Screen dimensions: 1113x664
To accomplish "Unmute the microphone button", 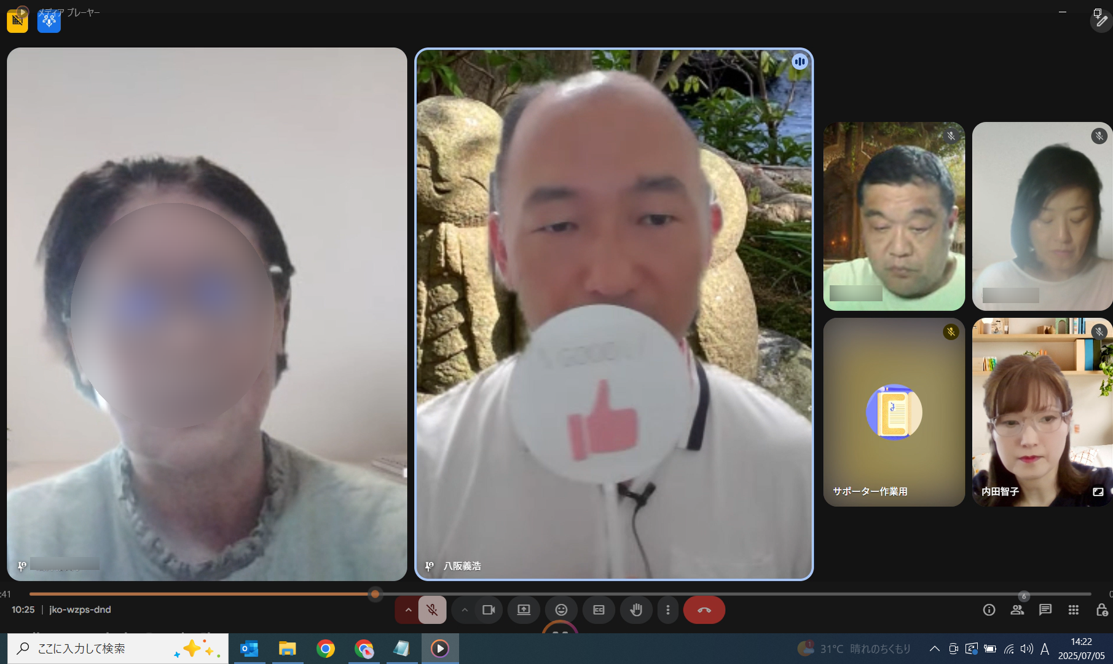I will click(x=432, y=610).
